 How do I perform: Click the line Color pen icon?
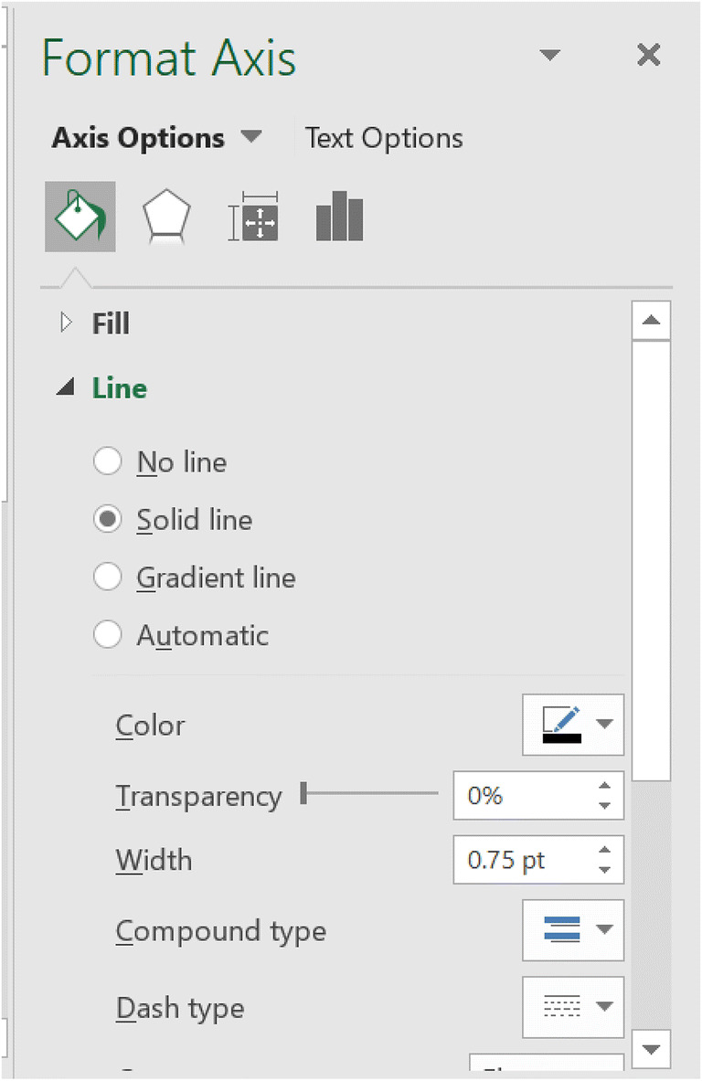[561, 725]
